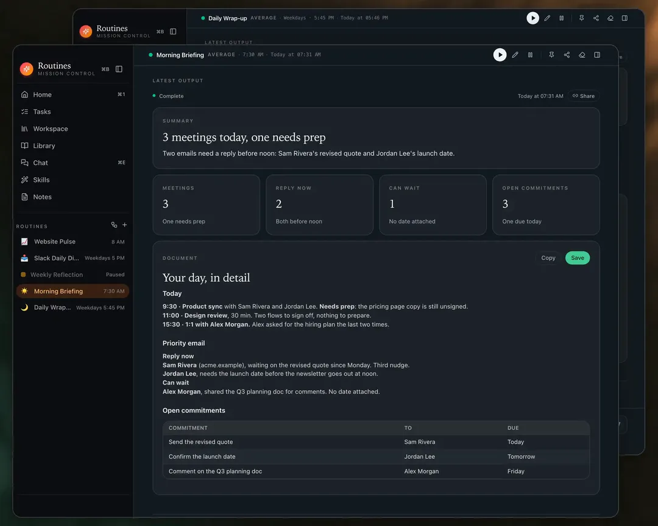Open Notes from the sidebar
658x526 pixels.
(73, 197)
